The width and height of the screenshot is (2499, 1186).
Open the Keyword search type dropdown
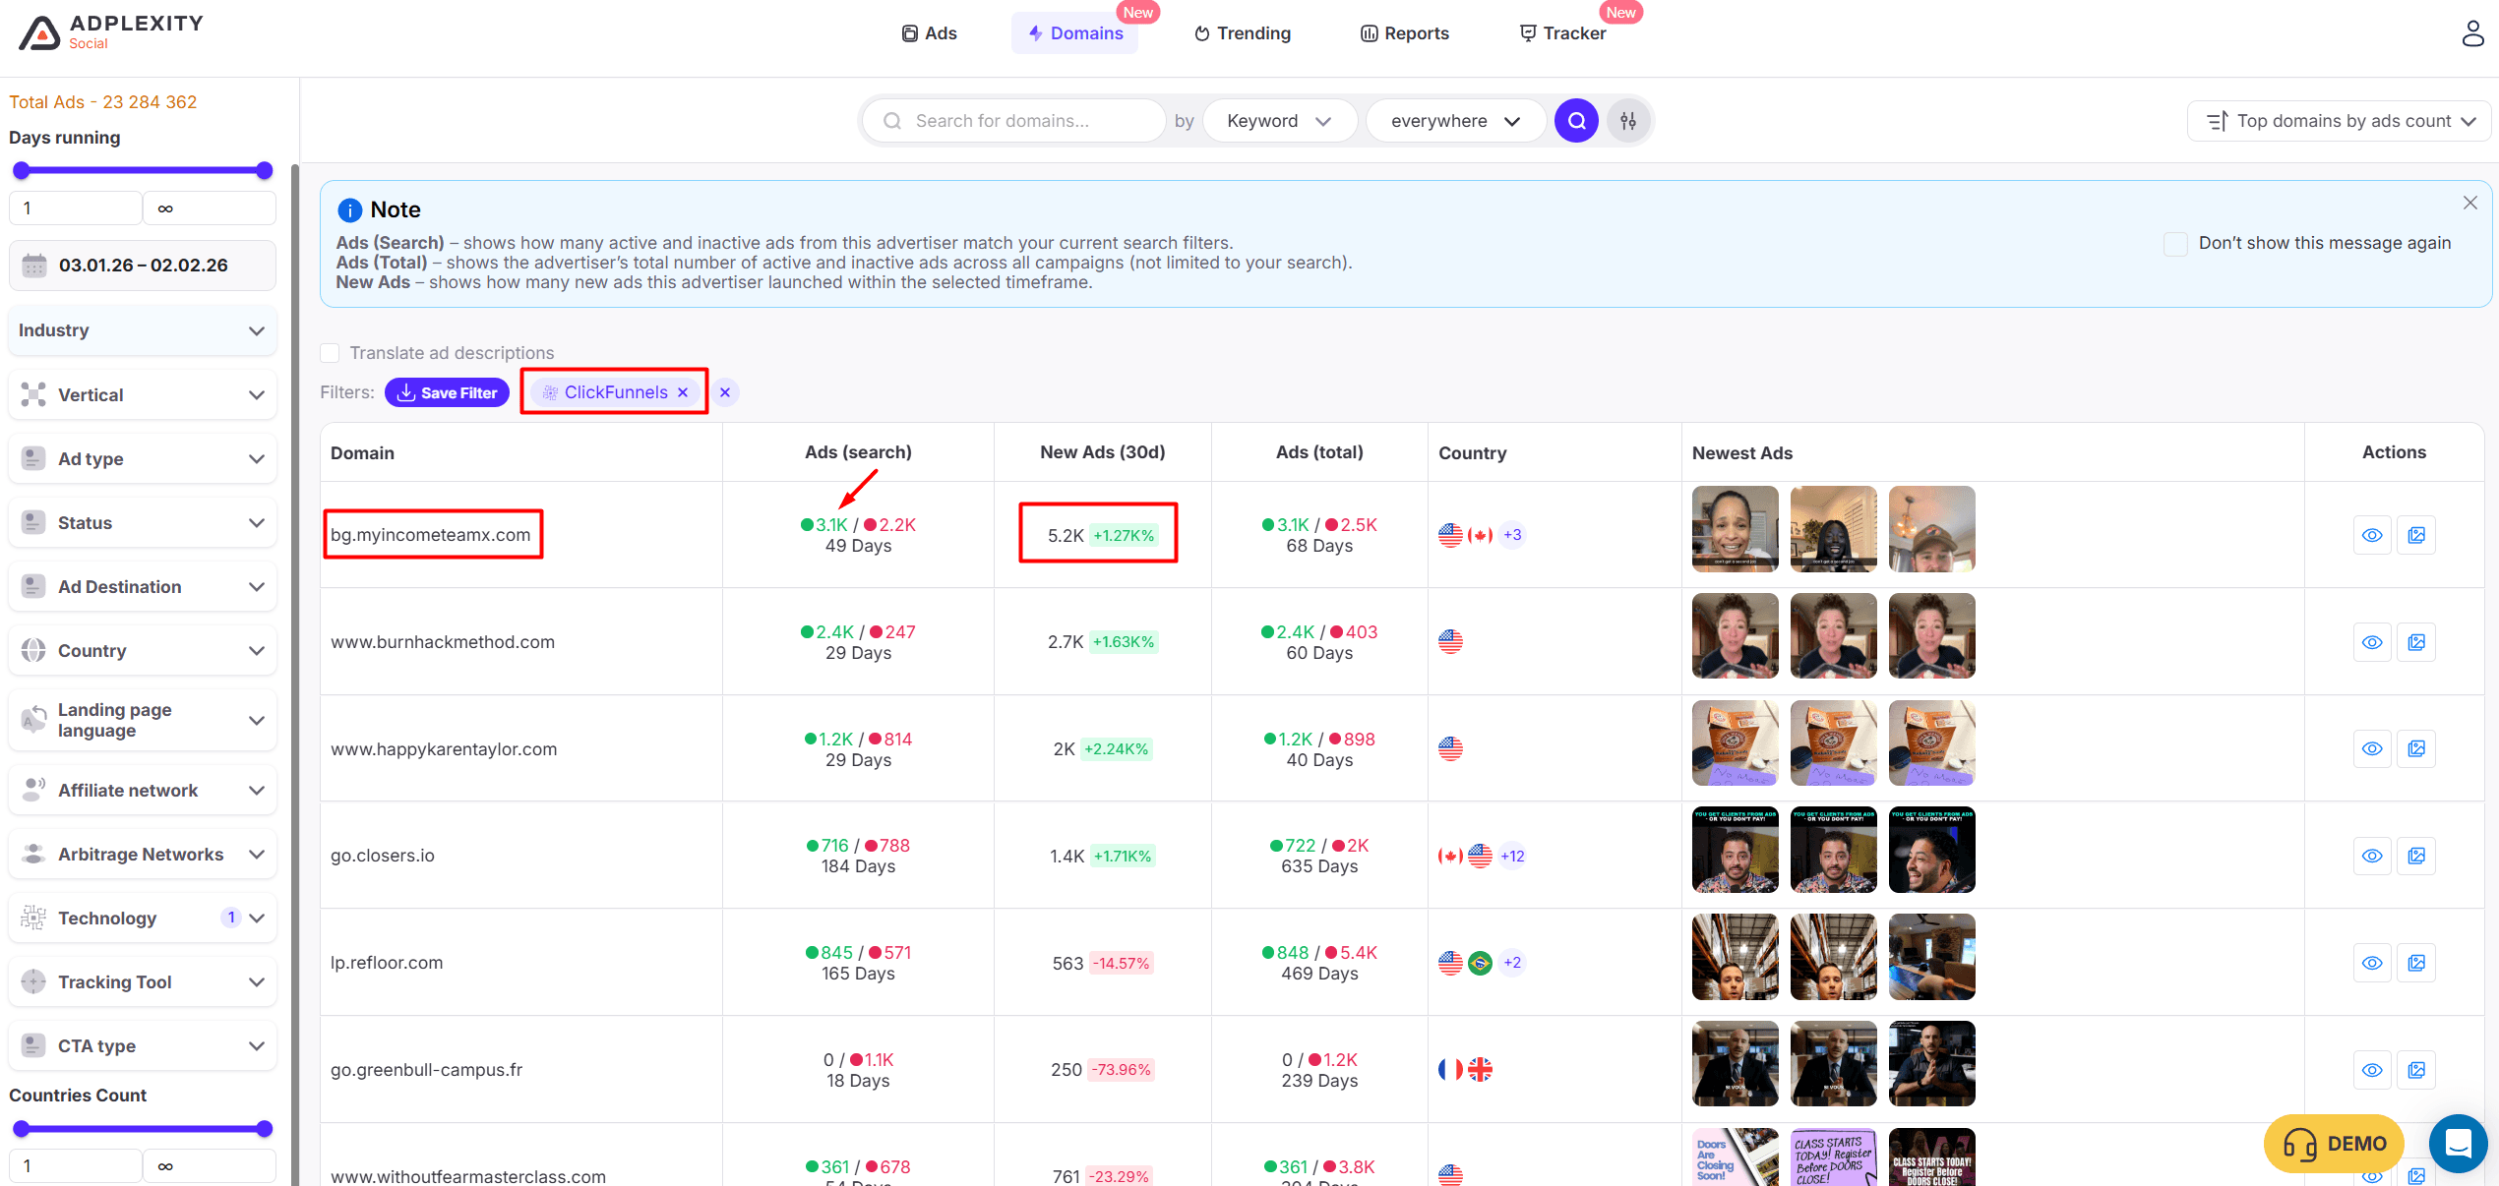[1278, 121]
